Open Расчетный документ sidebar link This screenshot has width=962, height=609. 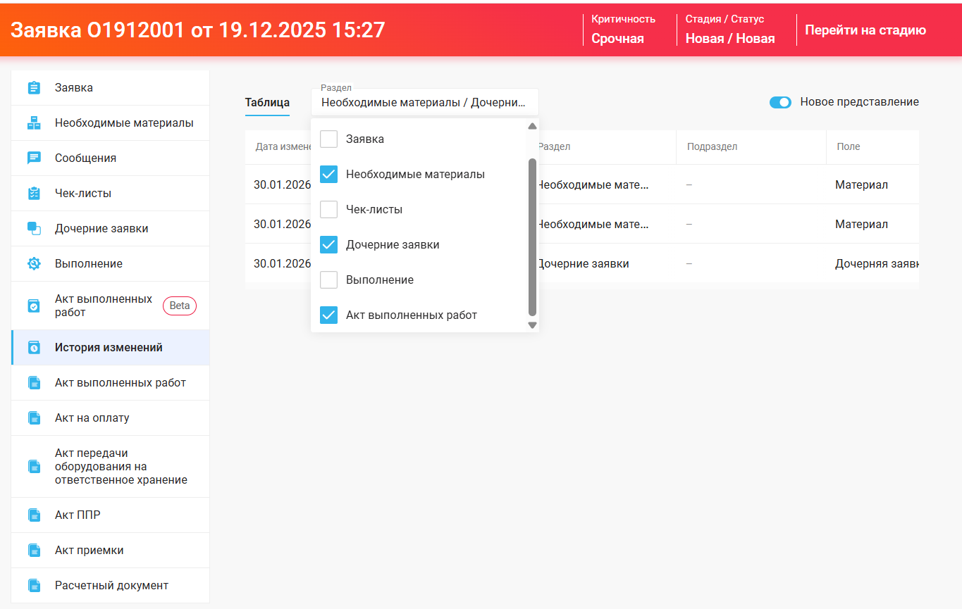tap(111, 586)
